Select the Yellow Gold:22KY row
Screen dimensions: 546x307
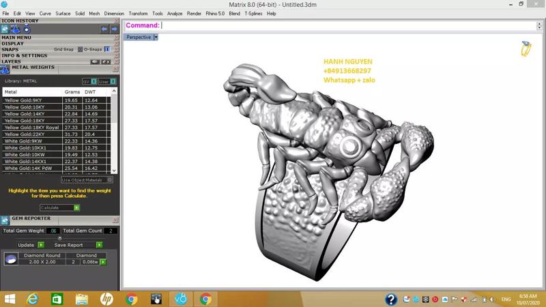point(57,134)
